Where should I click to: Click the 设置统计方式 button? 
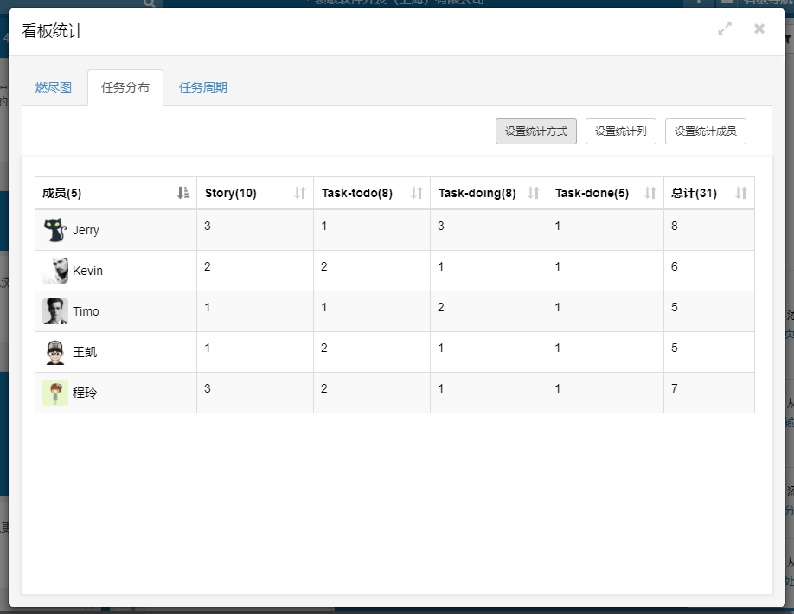tap(536, 131)
